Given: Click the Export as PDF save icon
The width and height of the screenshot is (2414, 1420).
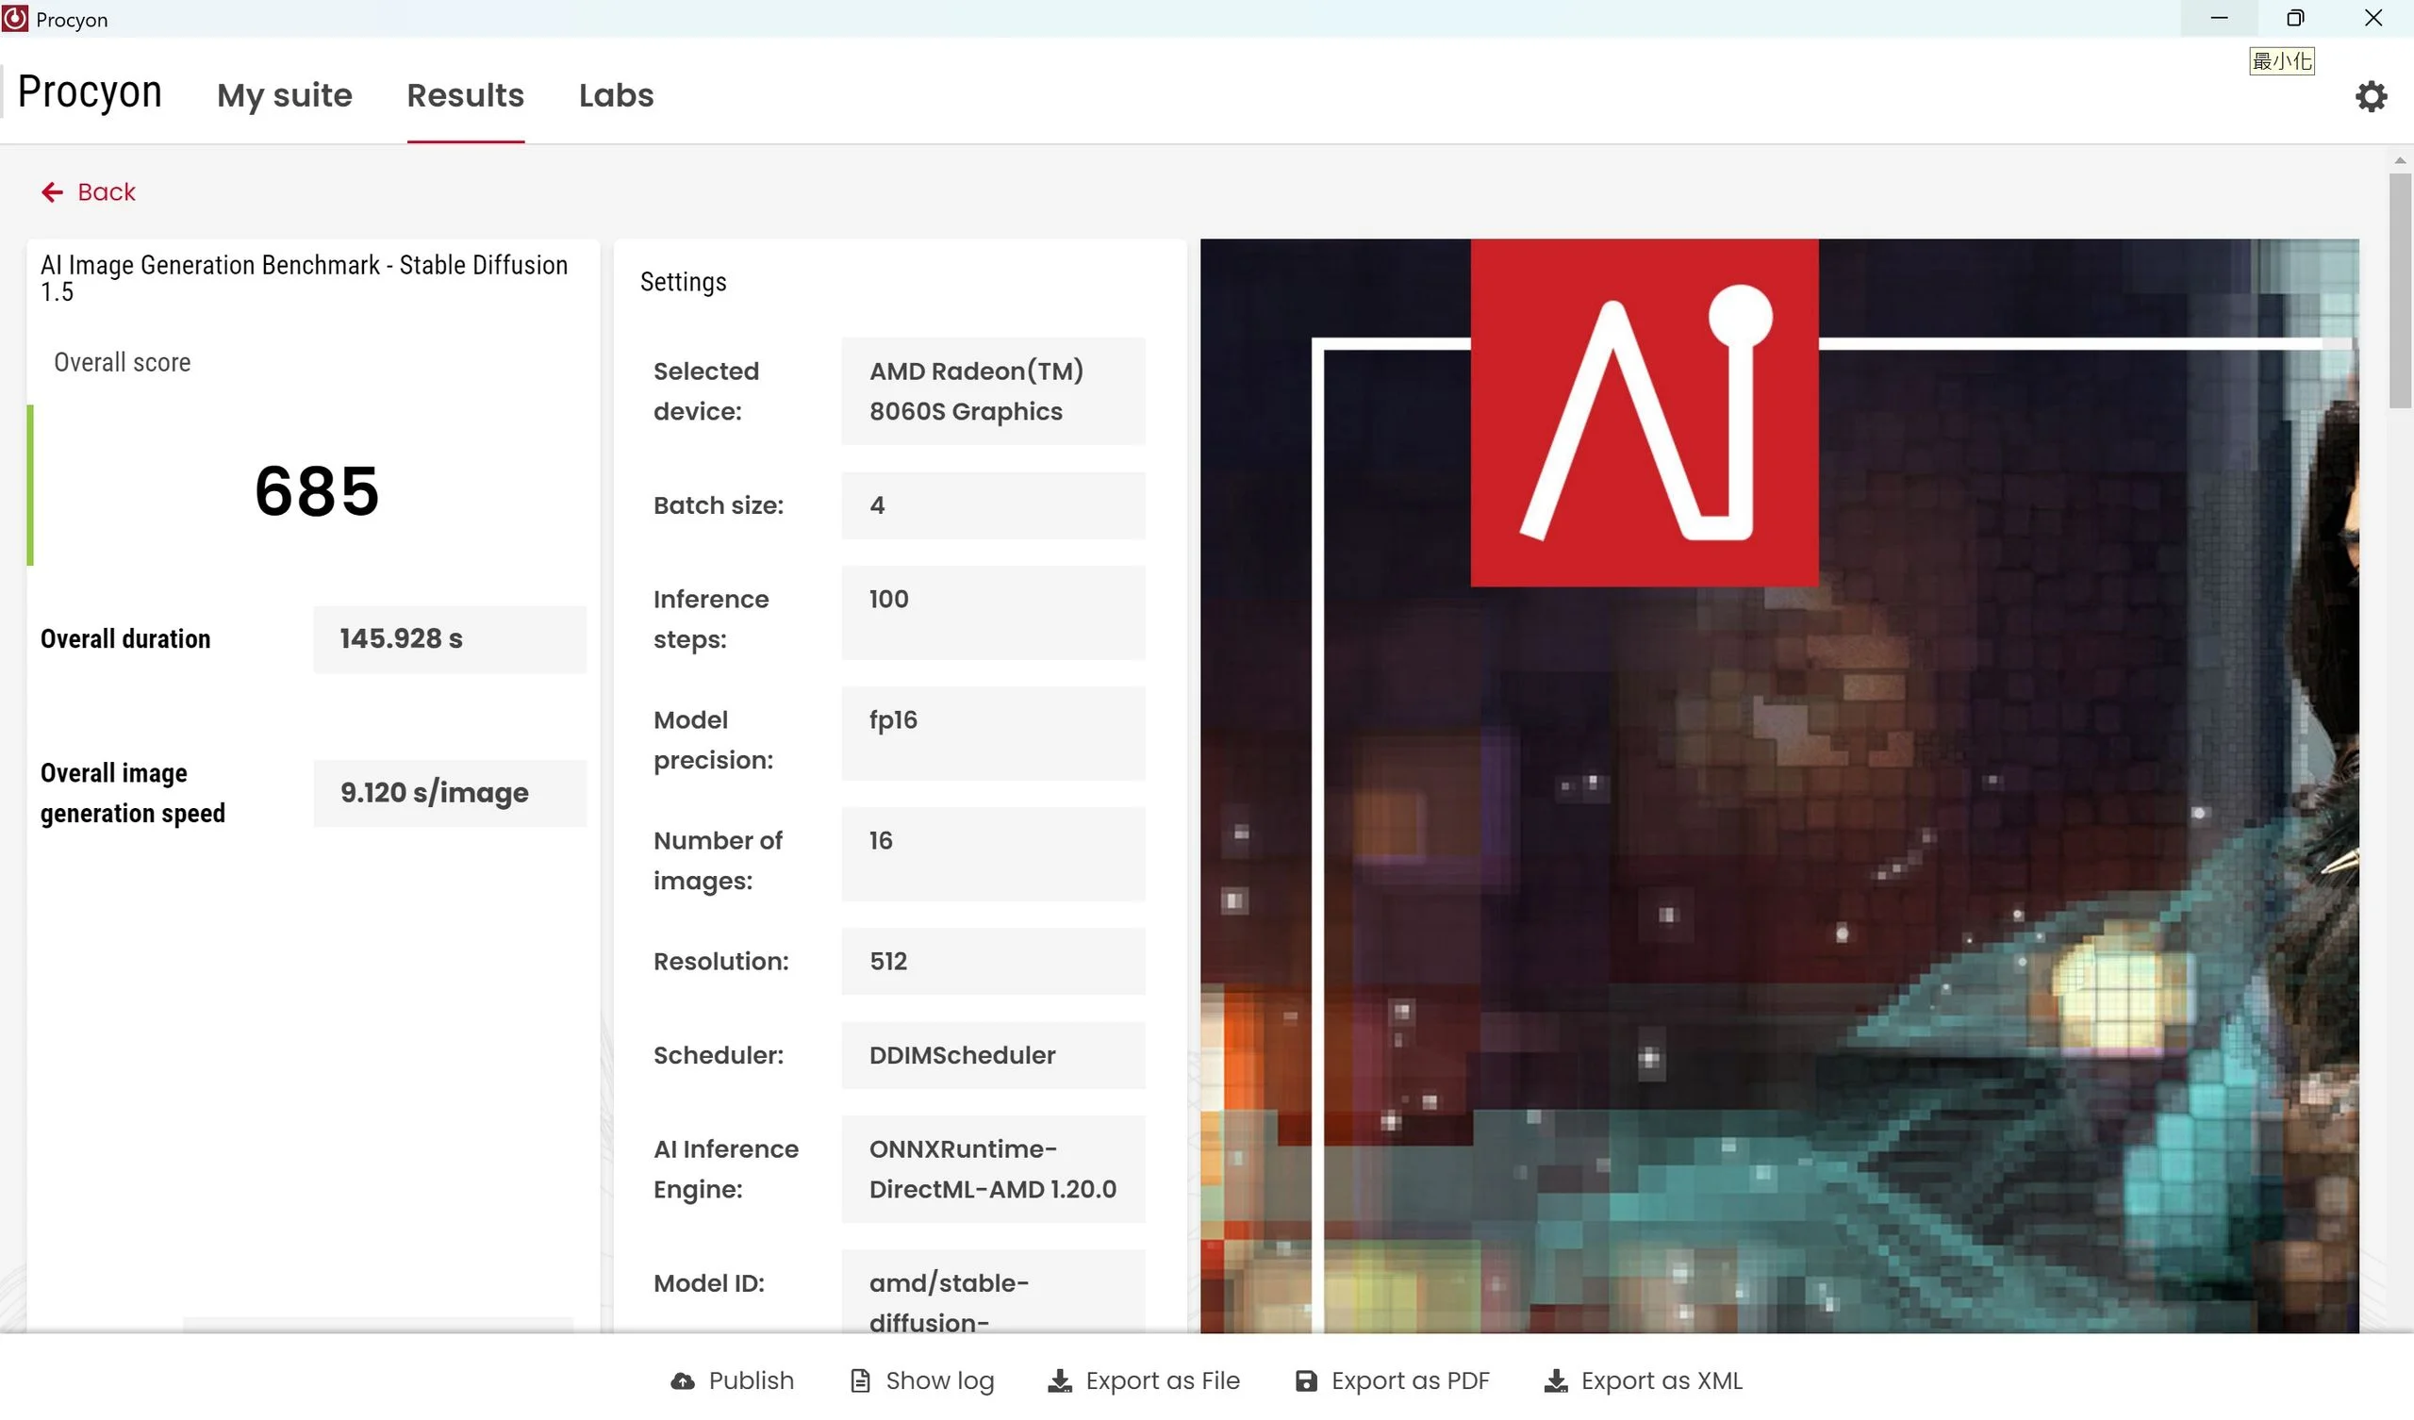Looking at the screenshot, I should 1306,1380.
